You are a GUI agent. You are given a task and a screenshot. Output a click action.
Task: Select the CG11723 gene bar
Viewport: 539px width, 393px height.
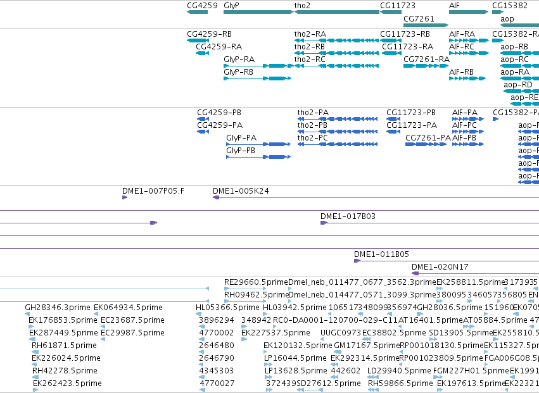point(391,12)
